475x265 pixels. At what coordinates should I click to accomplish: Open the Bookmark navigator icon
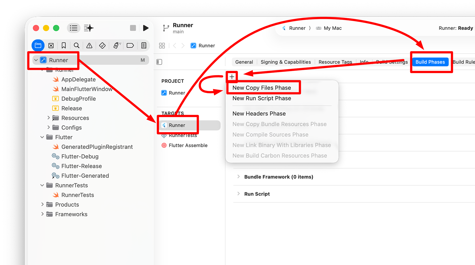click(64, 46)
